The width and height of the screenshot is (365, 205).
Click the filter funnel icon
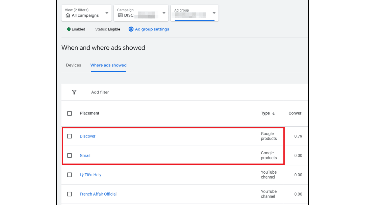(x=74, y=92)
